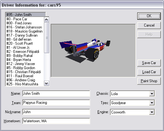Click the Load Car button
Screen dimensions: 164x131
149,72
